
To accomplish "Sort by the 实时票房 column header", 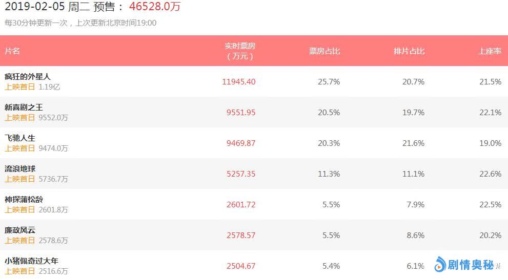I will (x=240, y=51).
